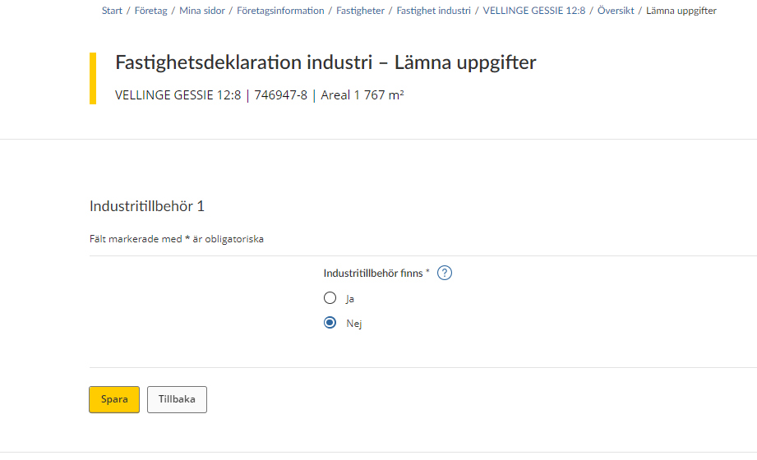Image resolution: width=757 pixels, height=460 pixels.
Task: Click the Industritillbehör 1 section heading
Action: [x=147, y=206]
